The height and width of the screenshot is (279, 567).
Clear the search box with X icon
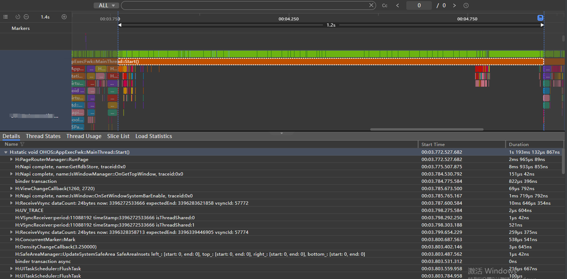(x=371, y=5)
